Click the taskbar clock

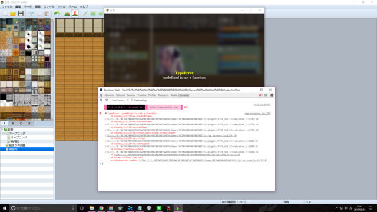(x=359, y=208)
